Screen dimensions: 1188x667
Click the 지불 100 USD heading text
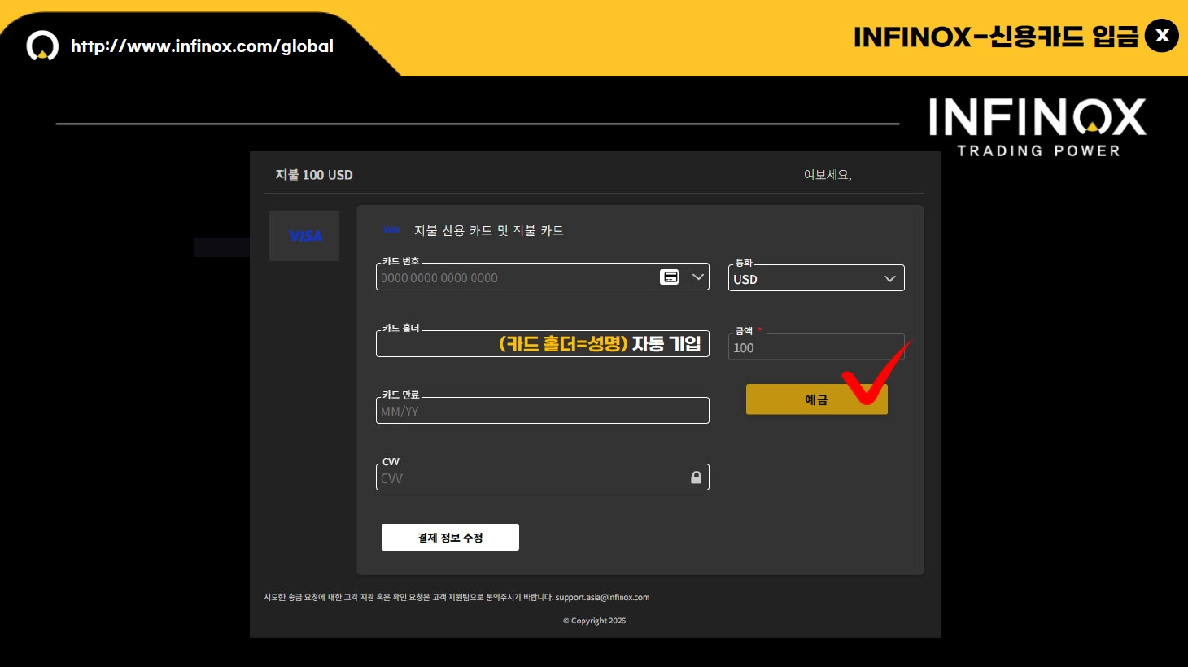pyautogui.click(x=314, y=175)
